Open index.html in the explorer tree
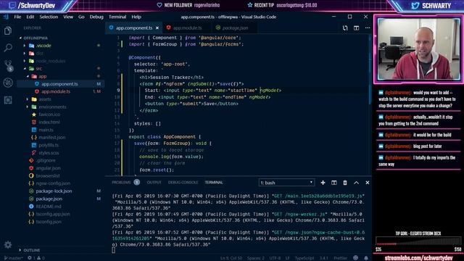This screenshot has width=464, height=261. click(49, 123)
